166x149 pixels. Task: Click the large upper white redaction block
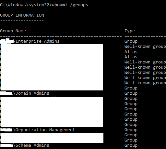click(x=52, y=67)
